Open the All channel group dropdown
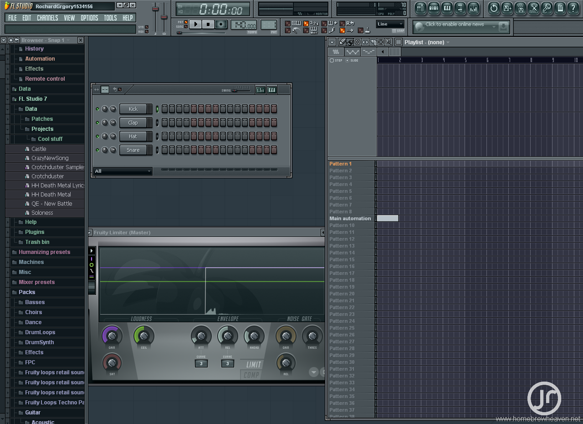 [123, 171]
